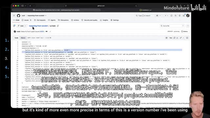Switch to the Agents tab
The image size is (210, 118).
tap(52, 20)
